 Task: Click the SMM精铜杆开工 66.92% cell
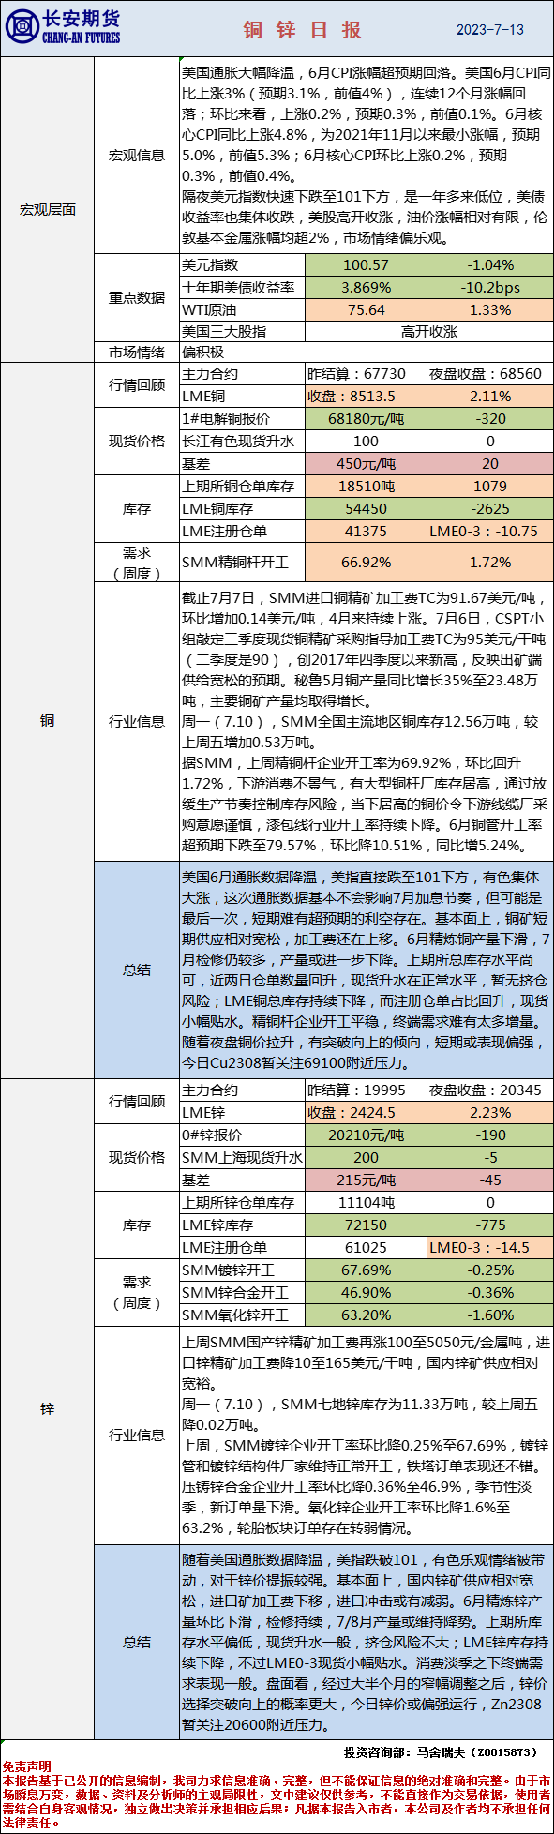click(x=366, y=563)
